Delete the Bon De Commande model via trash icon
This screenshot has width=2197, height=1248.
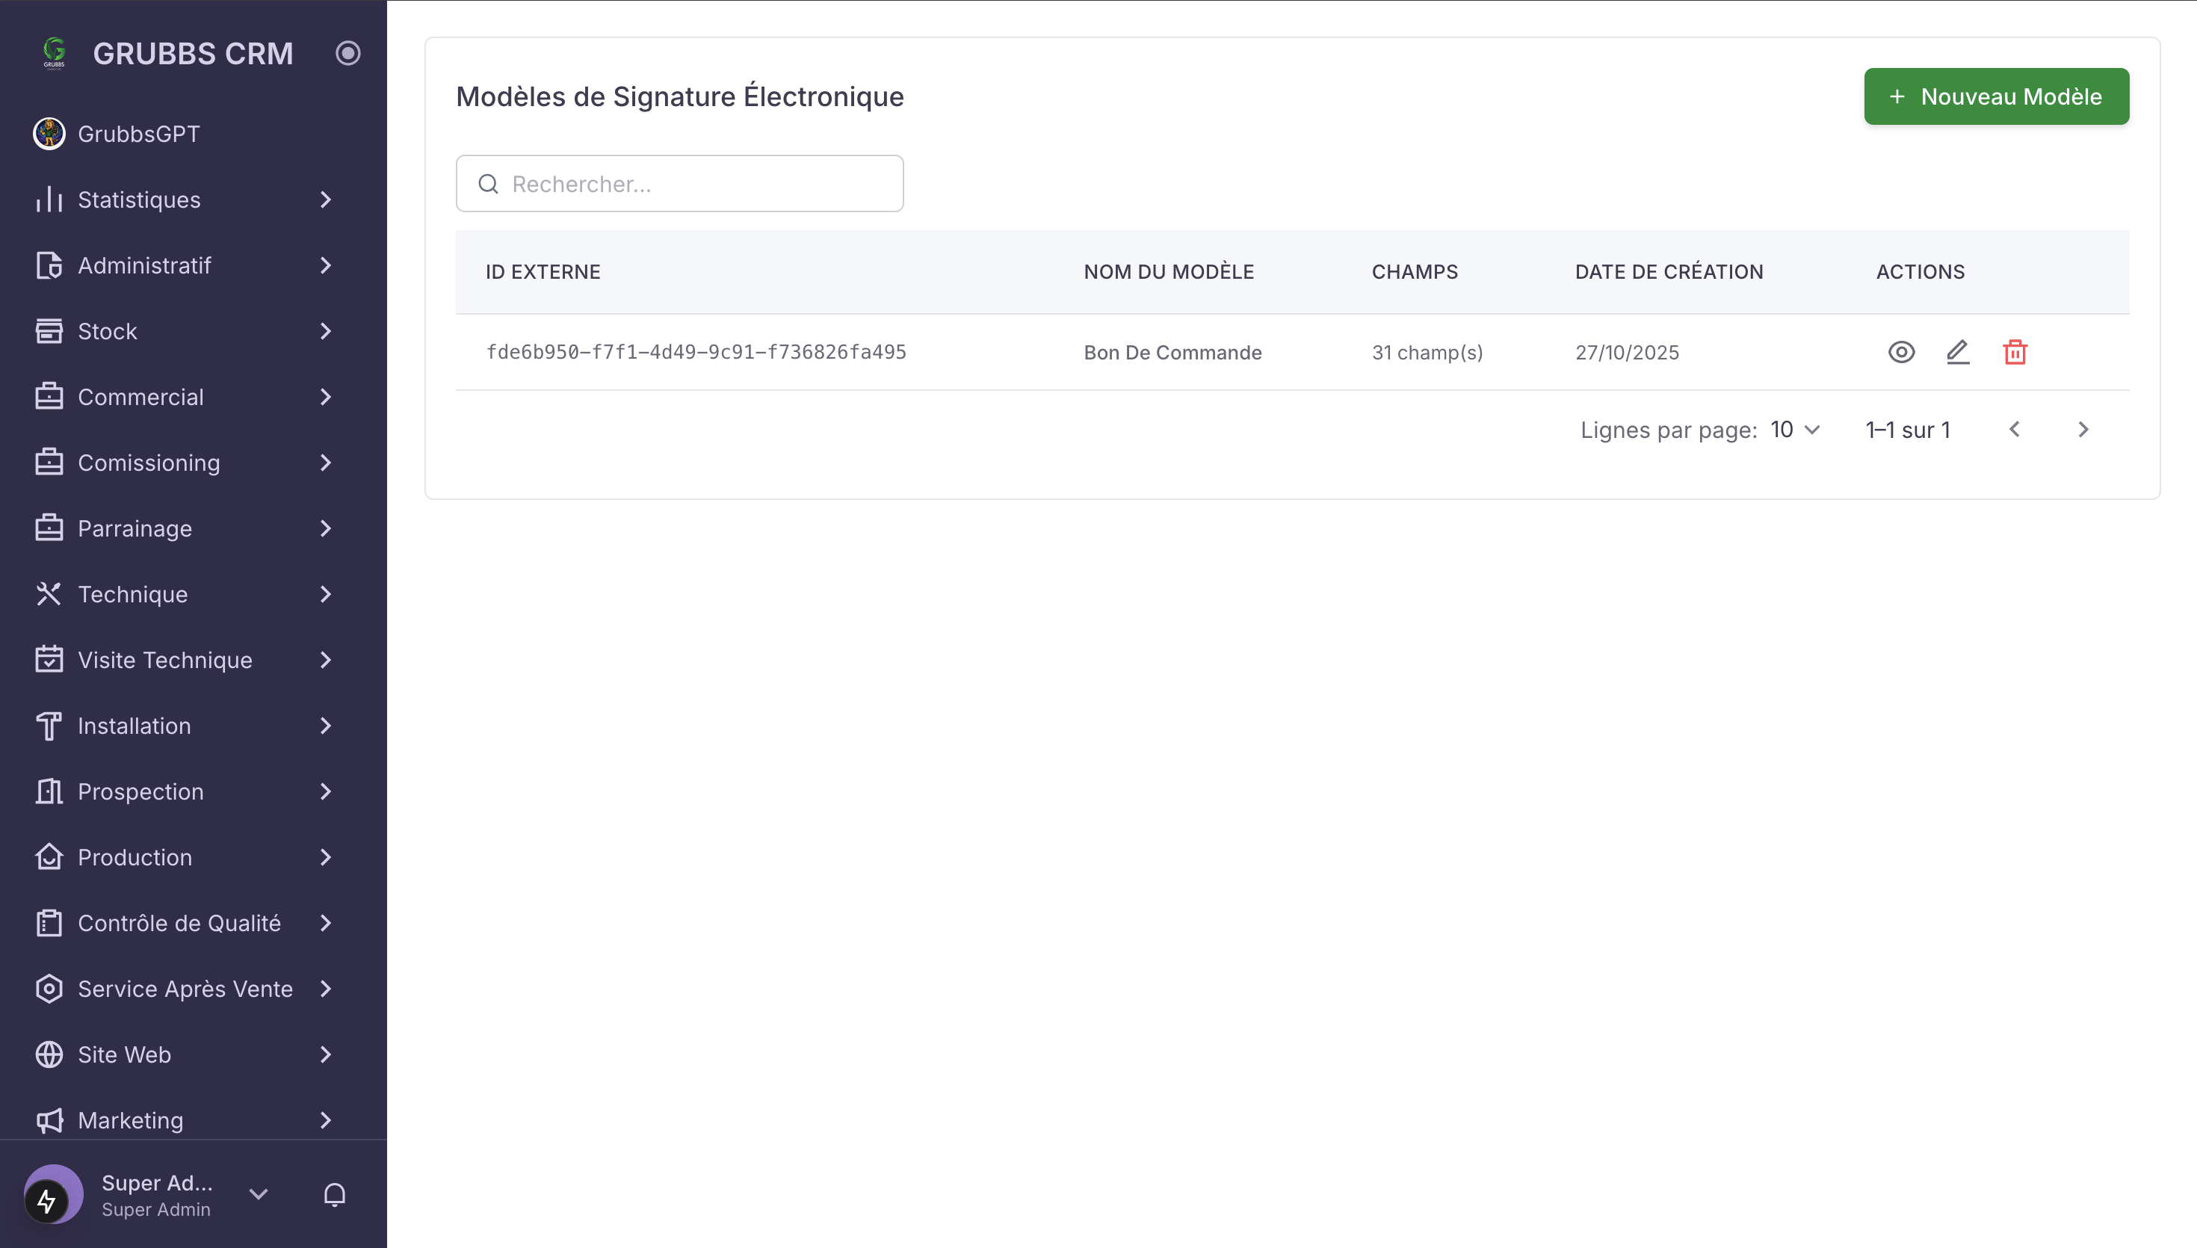[2015, 352]
